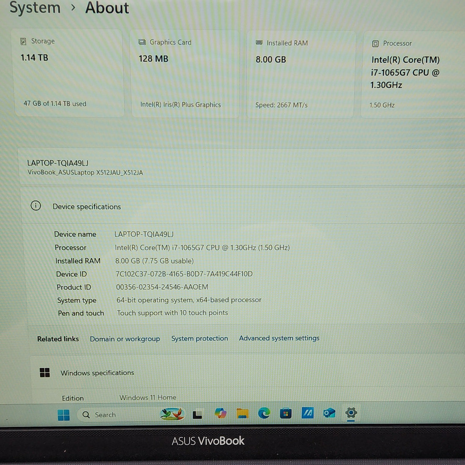Open System protection link
The height and width of the screenshot is (465, 465).
[x=200, y=338]
